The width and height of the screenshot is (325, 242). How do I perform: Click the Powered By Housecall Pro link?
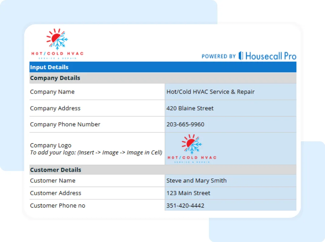[x=249, y=56]
